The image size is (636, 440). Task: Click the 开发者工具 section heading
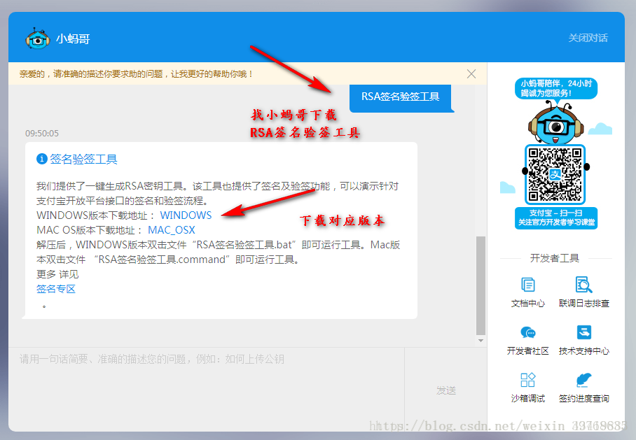pos(555,258)
